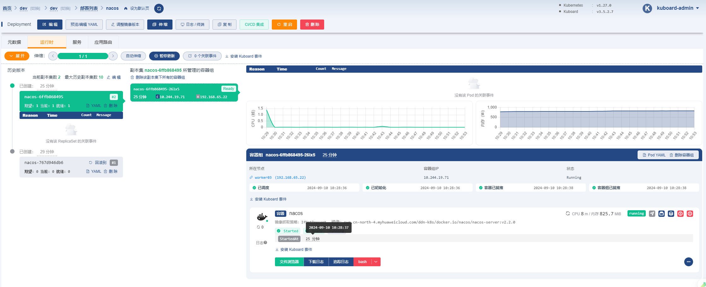Open CI/CD 集成

point(254,25)
